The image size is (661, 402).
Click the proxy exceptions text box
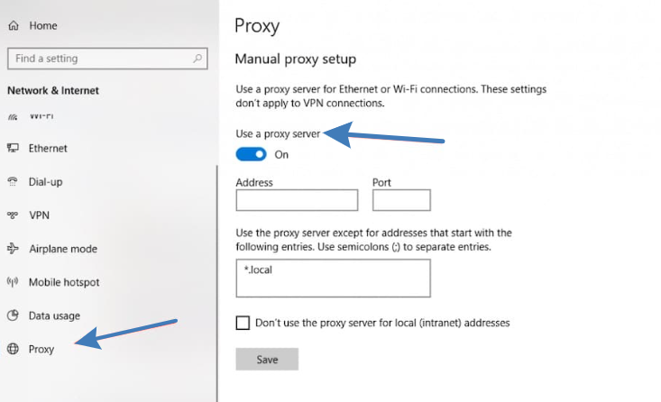point(333,278)
